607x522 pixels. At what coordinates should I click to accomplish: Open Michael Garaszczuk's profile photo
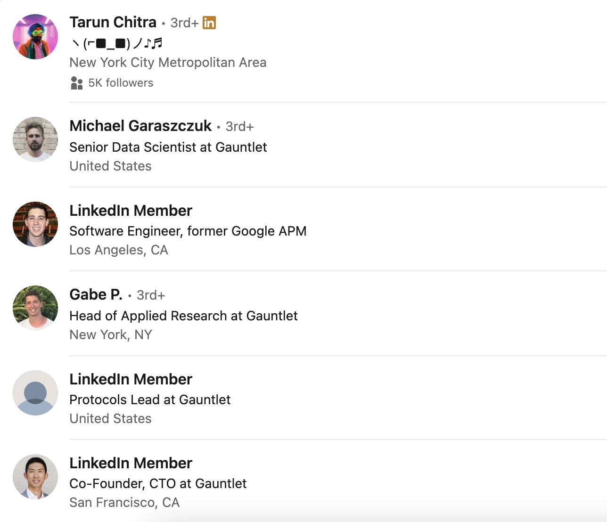tap(35, 139)
